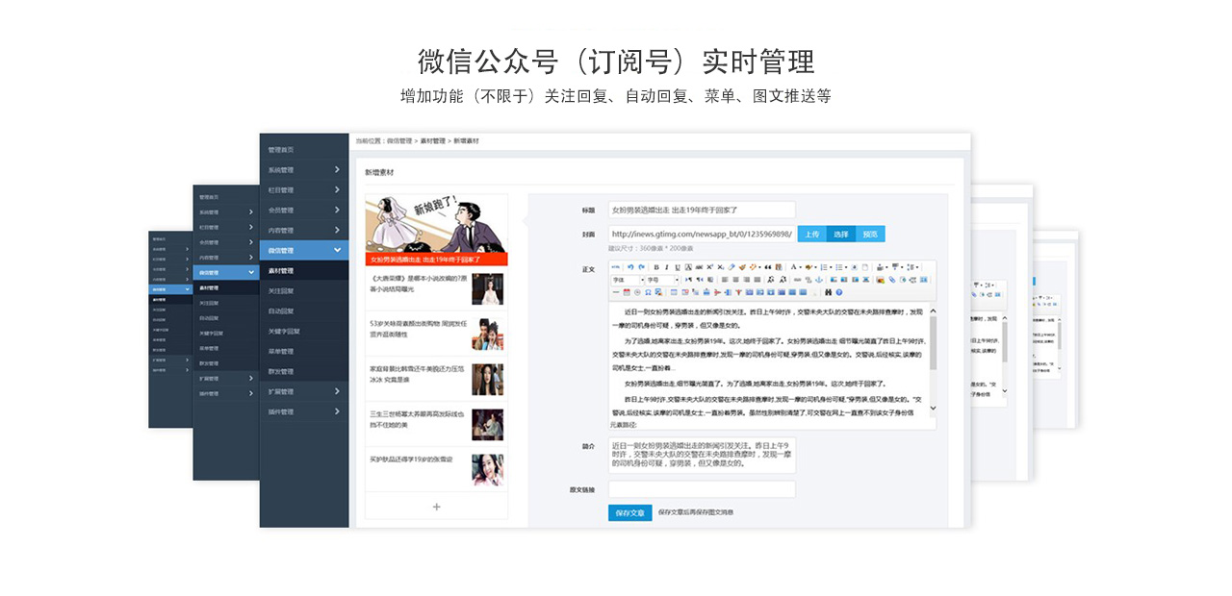Click the 选择 select button
1232x596 pixels.
click(x=841, y=234)
